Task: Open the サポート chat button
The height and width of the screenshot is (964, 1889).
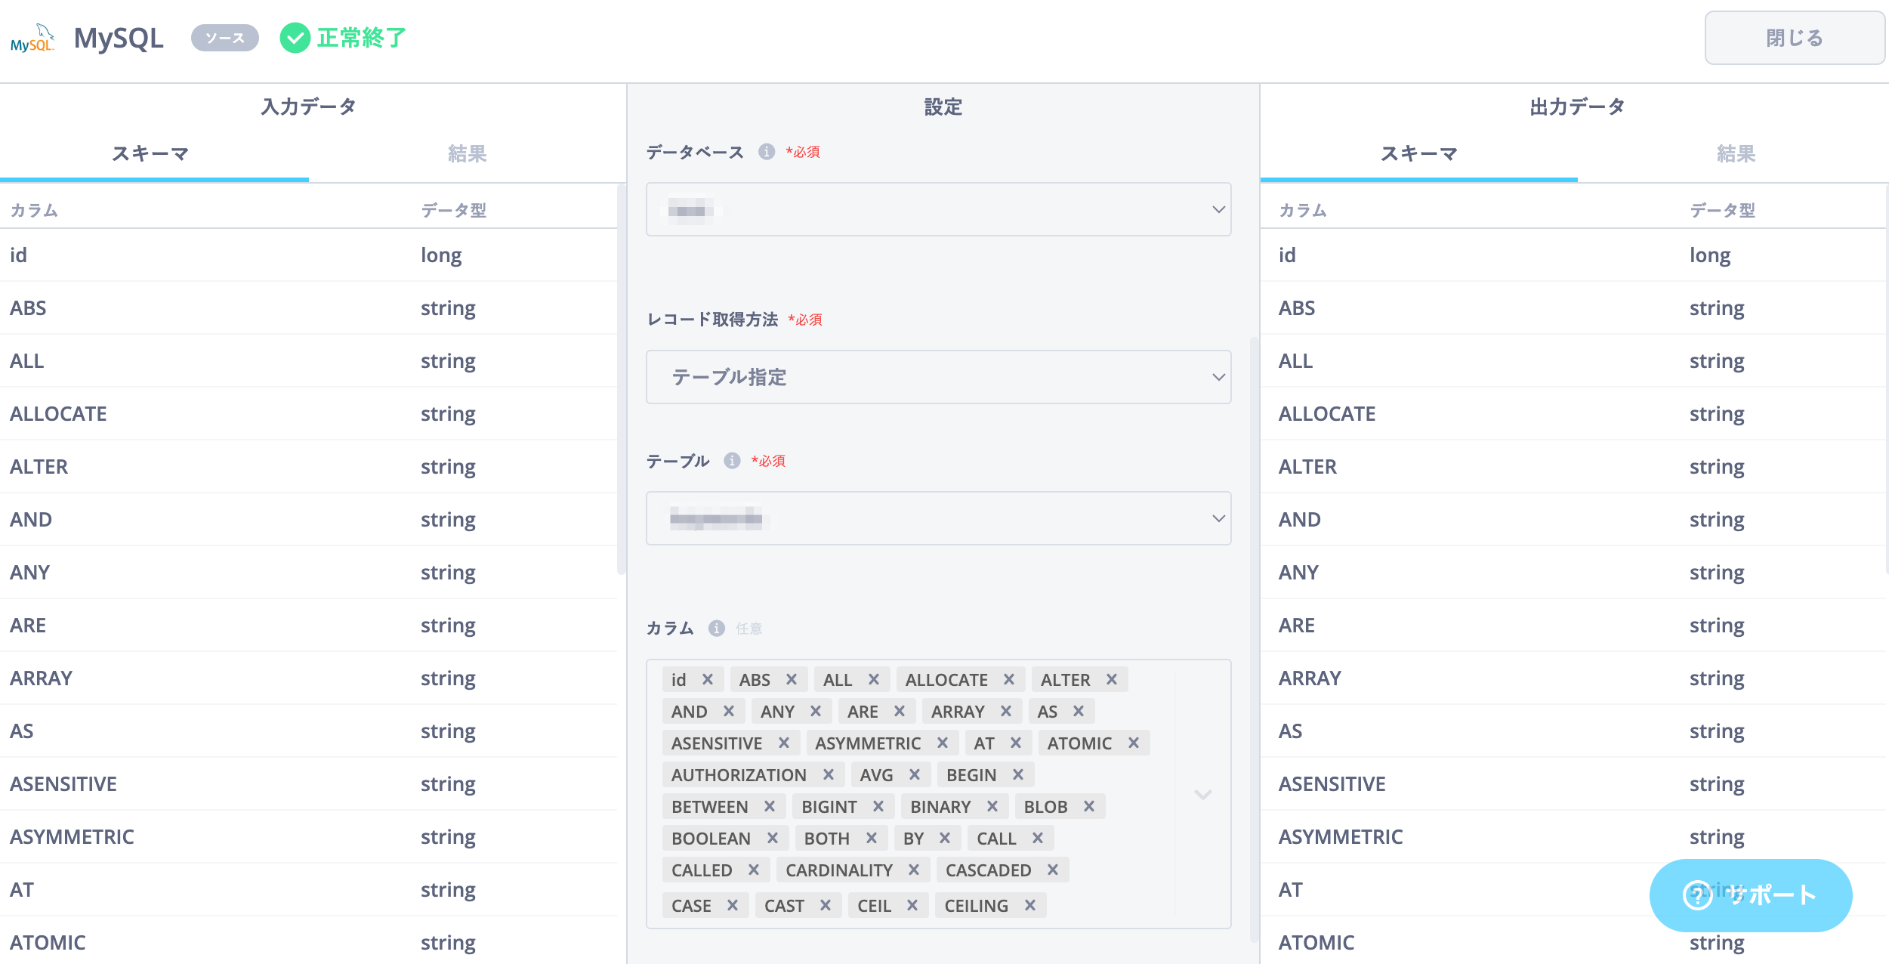Action: pos(1751,895)
